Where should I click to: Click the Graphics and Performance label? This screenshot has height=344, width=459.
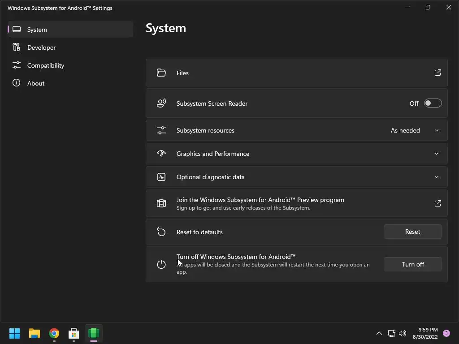(213, 154)
